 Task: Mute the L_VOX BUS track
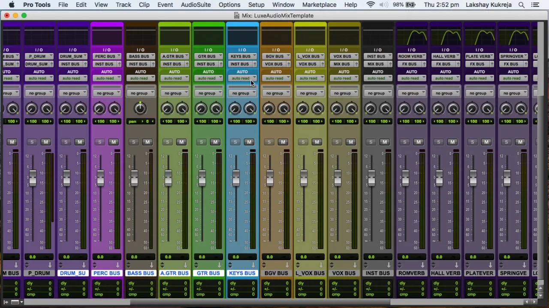tap(317, 142)
